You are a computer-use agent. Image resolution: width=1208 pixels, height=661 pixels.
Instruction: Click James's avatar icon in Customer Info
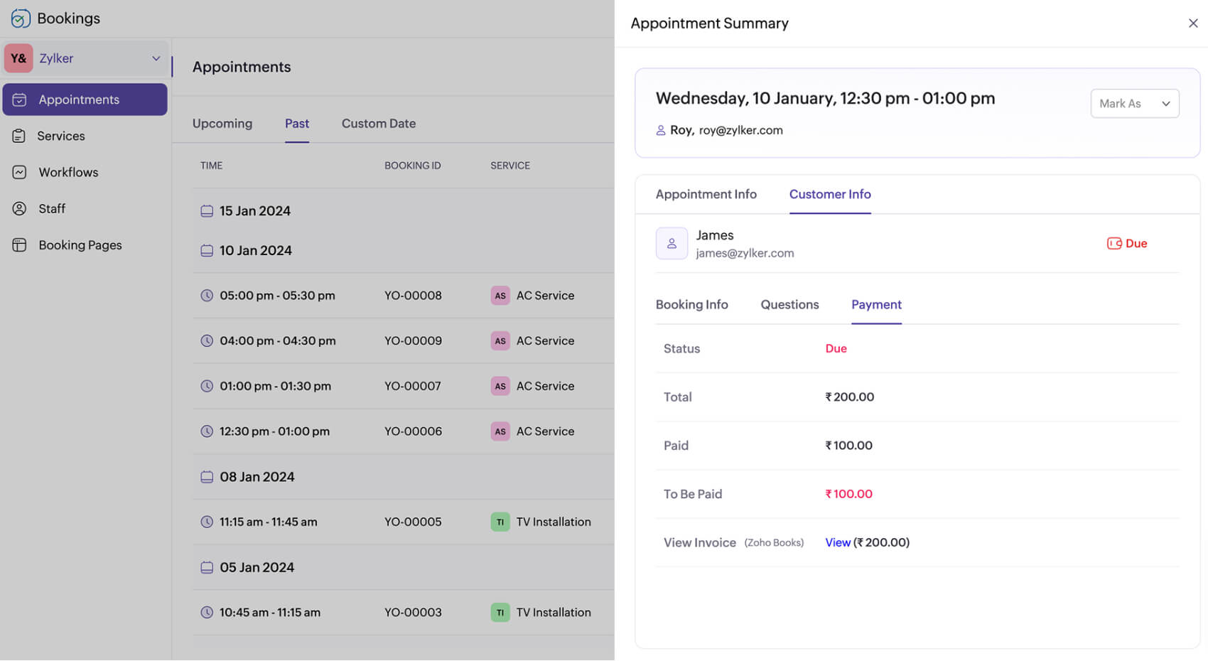click(x=672, y=242)
